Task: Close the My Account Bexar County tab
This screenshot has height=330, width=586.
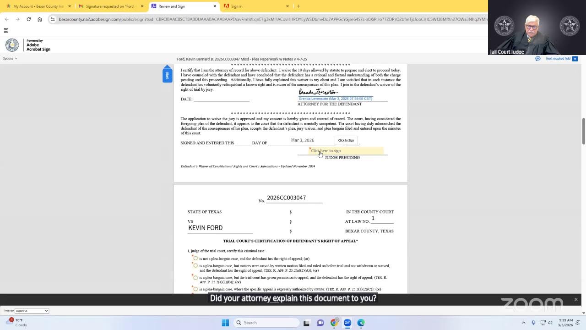Action: coord(70,6)
